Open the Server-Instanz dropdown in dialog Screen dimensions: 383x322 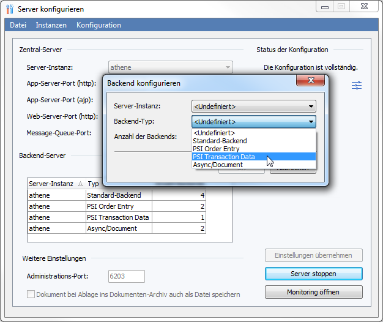pos(253,106)
